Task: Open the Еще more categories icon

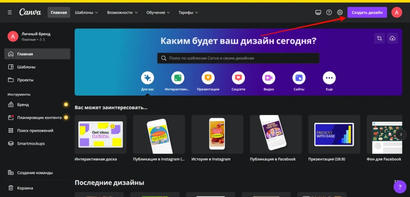Action: [329, 78]
